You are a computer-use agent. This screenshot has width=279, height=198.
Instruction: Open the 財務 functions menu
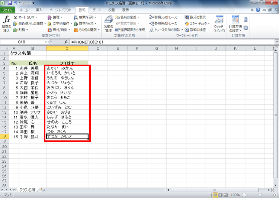(x=20, y=30)
